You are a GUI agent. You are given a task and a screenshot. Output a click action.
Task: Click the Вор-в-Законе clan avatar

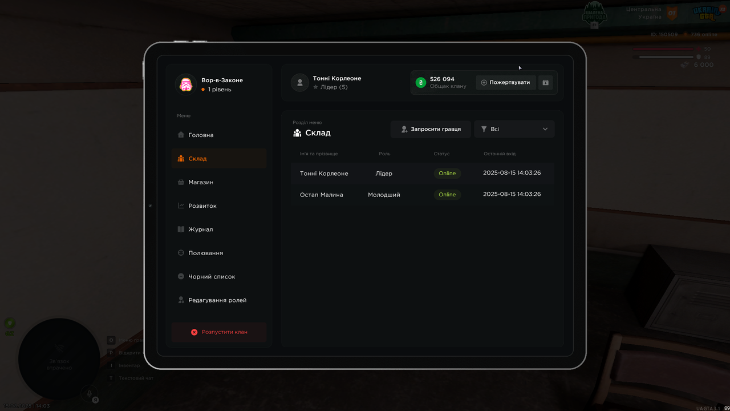tap(186, 84)
